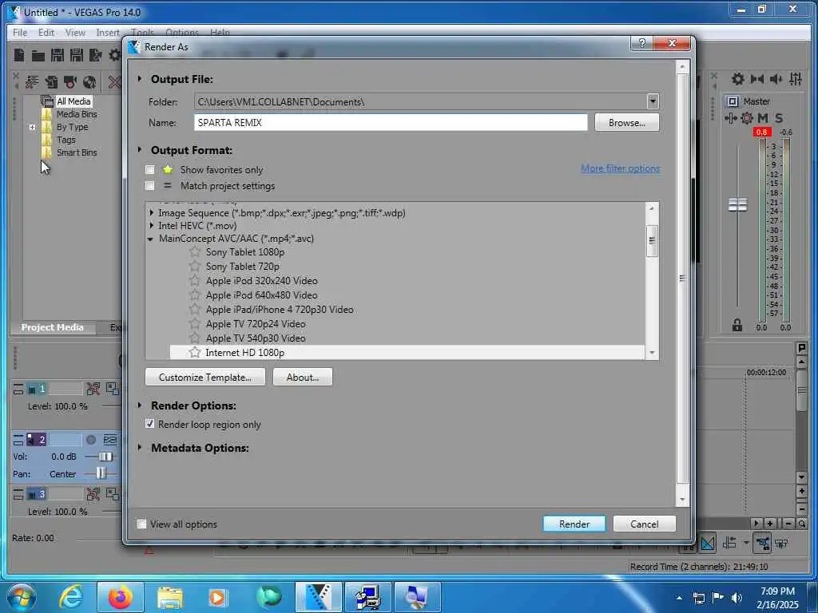Click track 1 bypass motion blur icon
818x613 pixels.
tap(93, 389)
